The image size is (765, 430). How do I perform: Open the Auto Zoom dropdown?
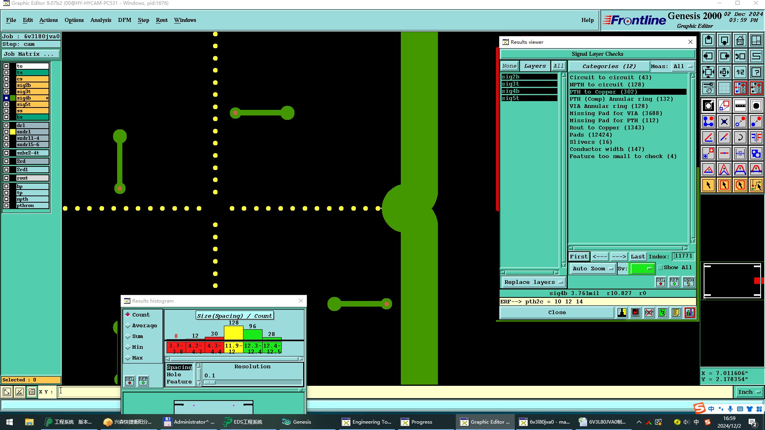(x=592, y=269)
